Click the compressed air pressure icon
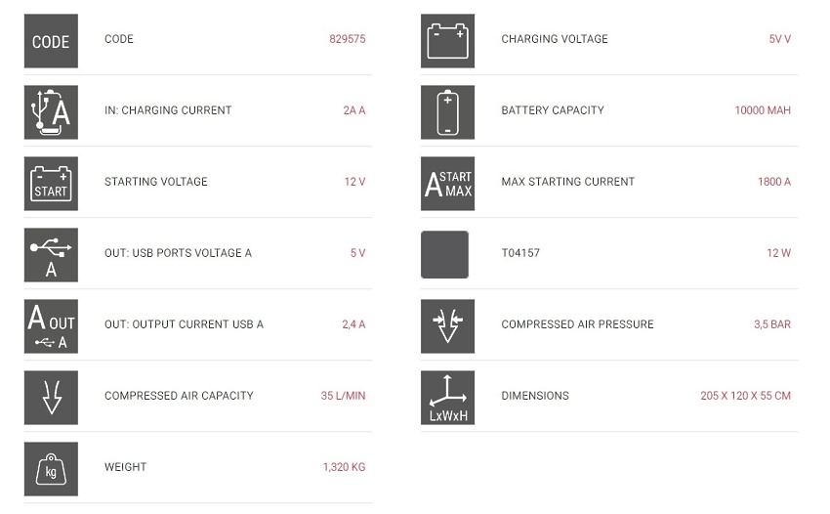 tap(448, 326)
